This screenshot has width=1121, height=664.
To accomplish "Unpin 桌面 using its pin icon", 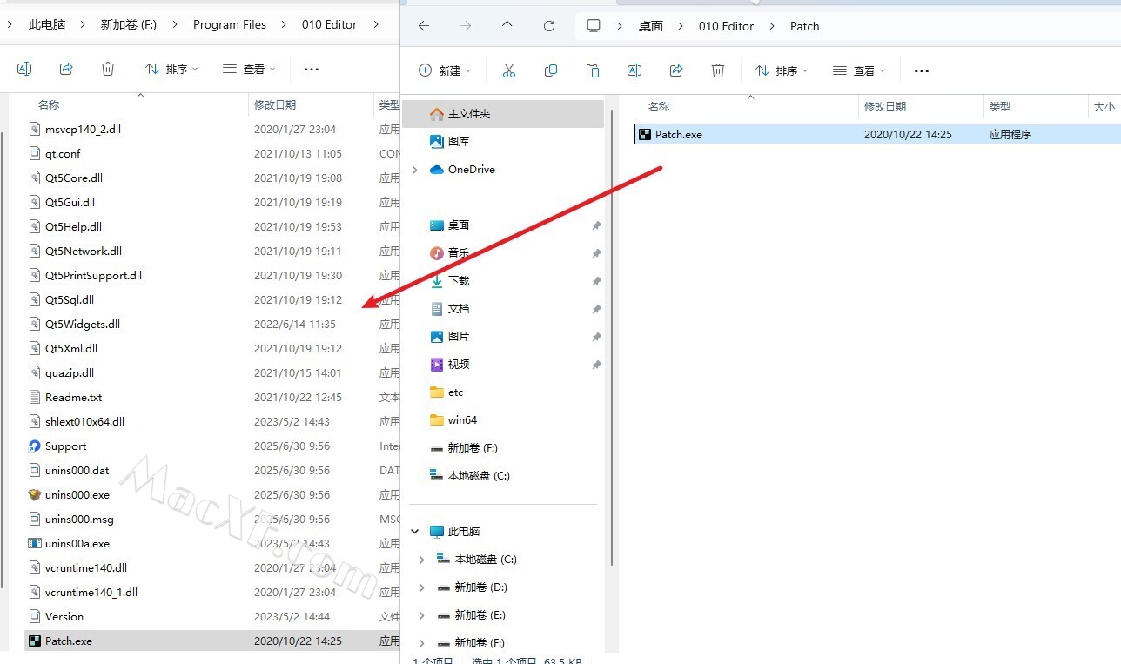I will coord(596,225).
